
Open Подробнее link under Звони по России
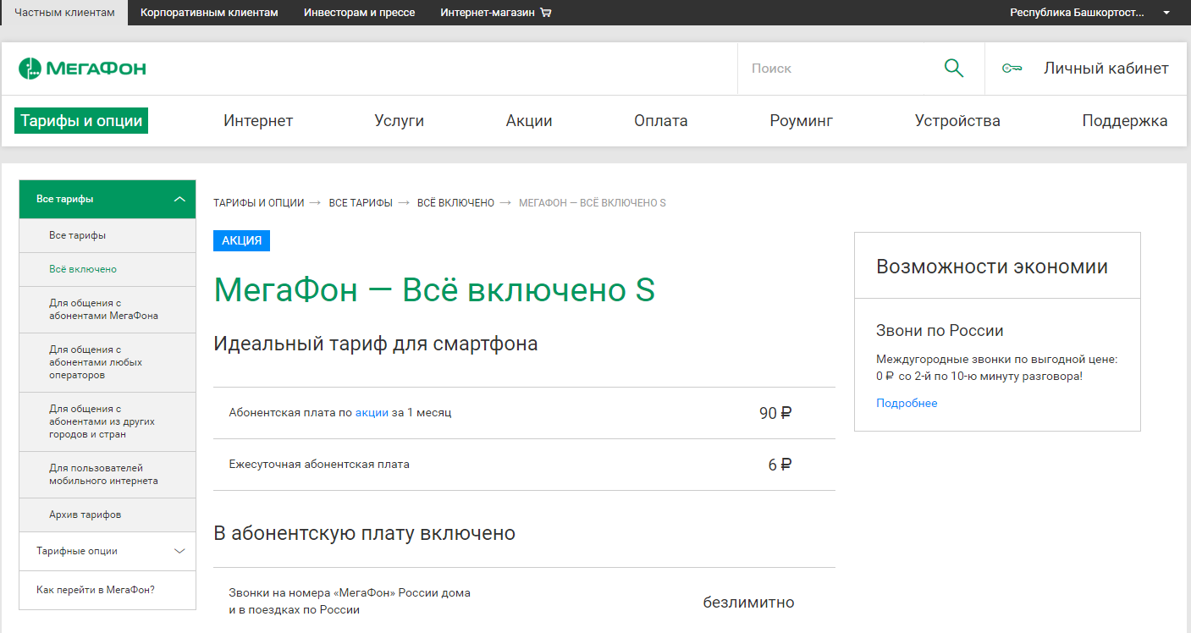907,403
